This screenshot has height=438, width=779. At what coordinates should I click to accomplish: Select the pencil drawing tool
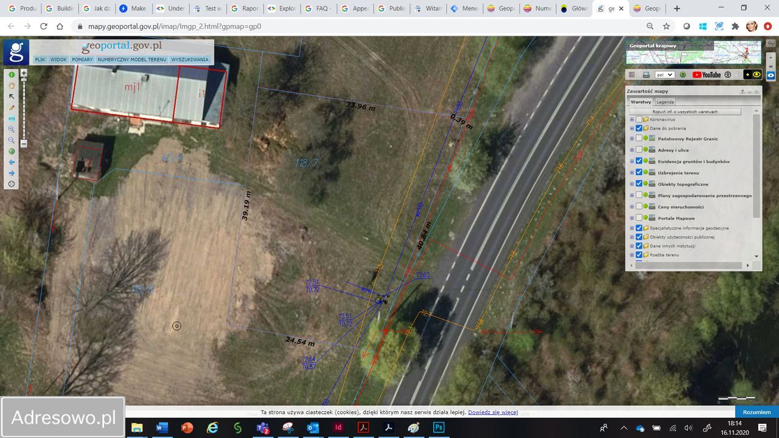12,108
